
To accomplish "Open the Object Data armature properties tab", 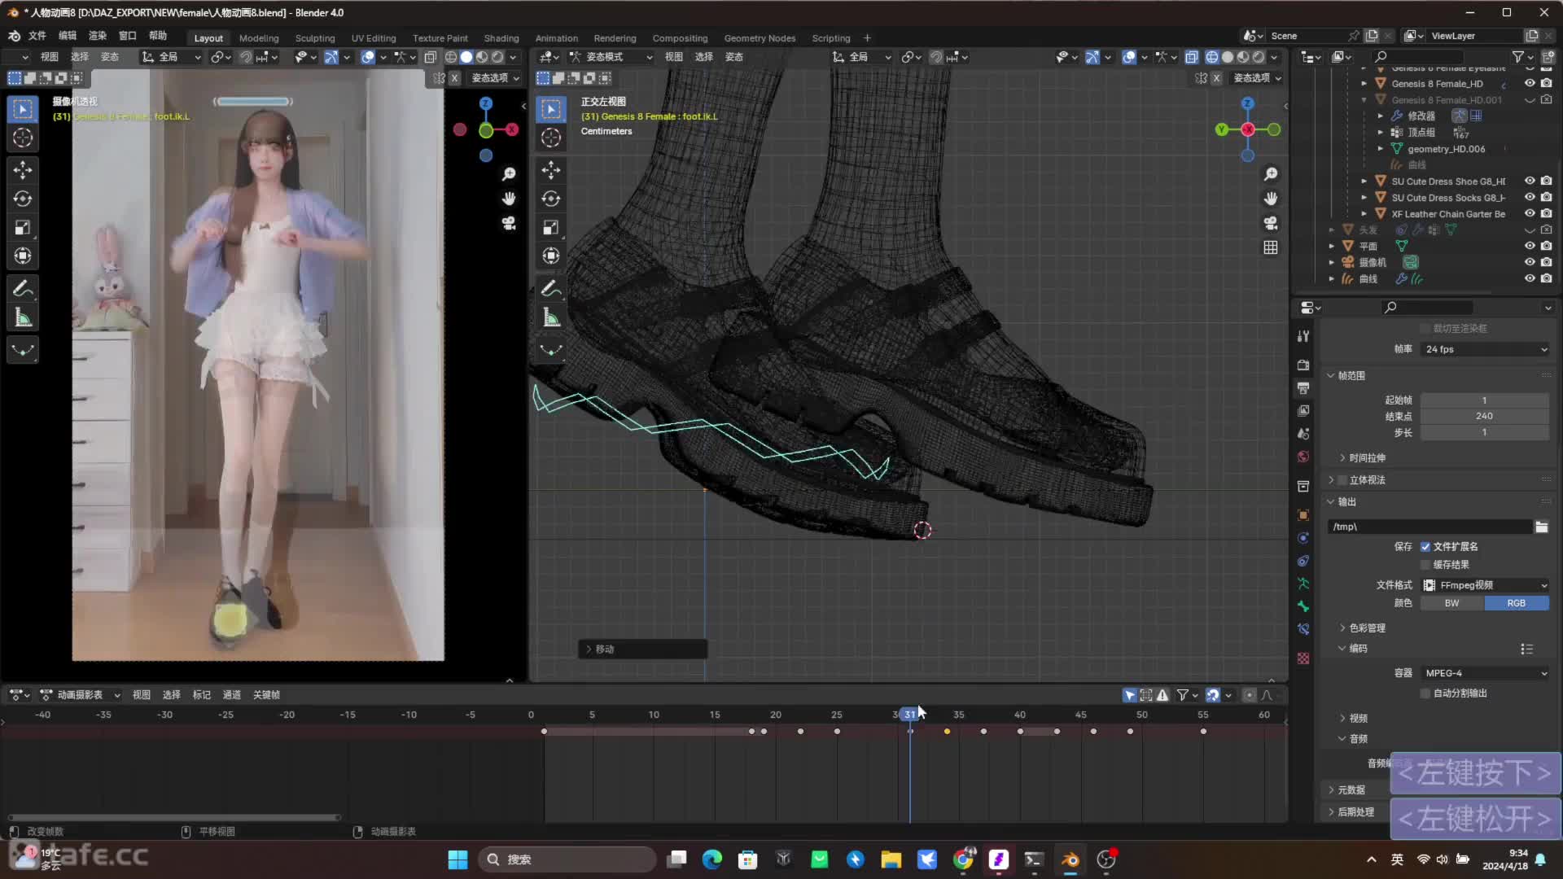I will (1303, 584).
